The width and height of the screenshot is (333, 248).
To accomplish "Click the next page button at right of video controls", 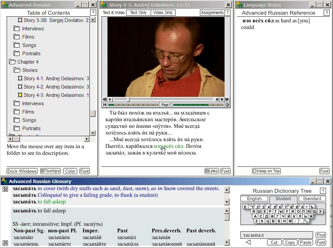I will [x=227, y=99].
